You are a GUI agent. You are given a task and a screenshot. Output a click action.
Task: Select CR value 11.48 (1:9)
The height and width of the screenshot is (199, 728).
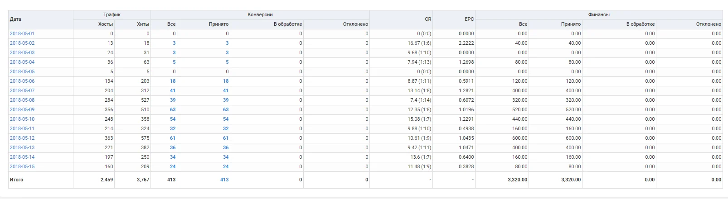click(419, 166)
